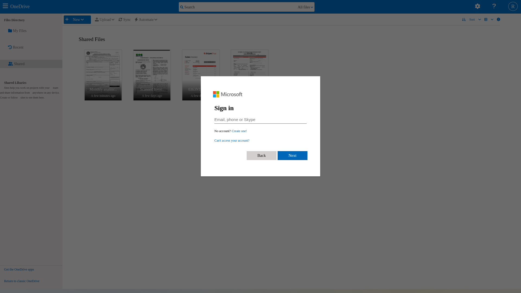Click the Back button
Viewport: 521px width, 293px height.
262,155
